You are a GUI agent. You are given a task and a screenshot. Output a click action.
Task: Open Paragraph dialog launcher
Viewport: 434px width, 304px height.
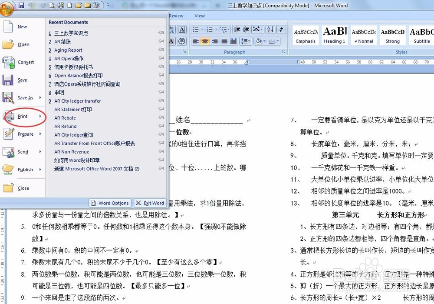(284, 52)
